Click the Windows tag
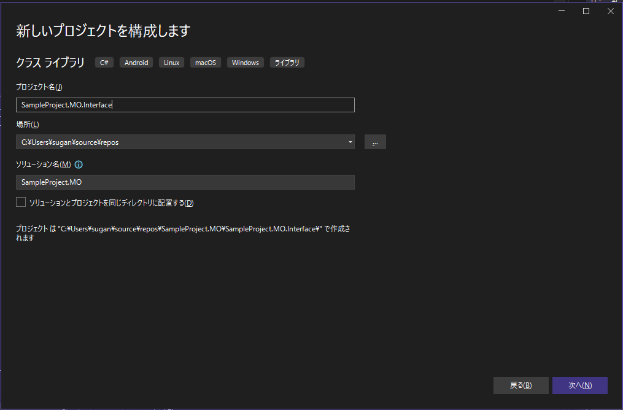The image size is (623, 410). (245, 63)
